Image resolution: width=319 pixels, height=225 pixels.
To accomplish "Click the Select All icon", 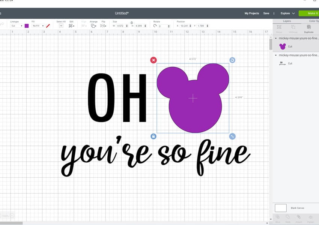I will 61,26.
